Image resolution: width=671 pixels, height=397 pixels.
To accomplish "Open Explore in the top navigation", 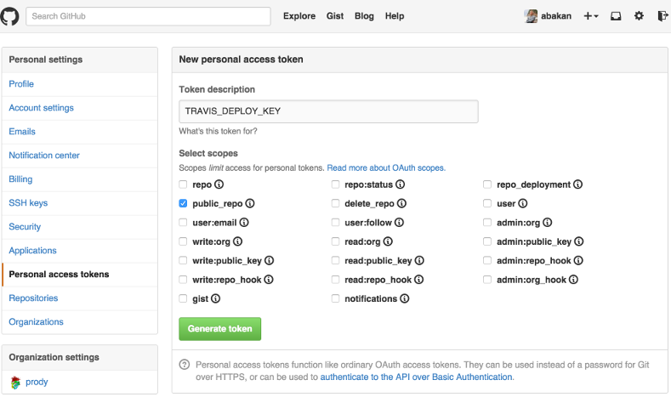I will [299, 16].
